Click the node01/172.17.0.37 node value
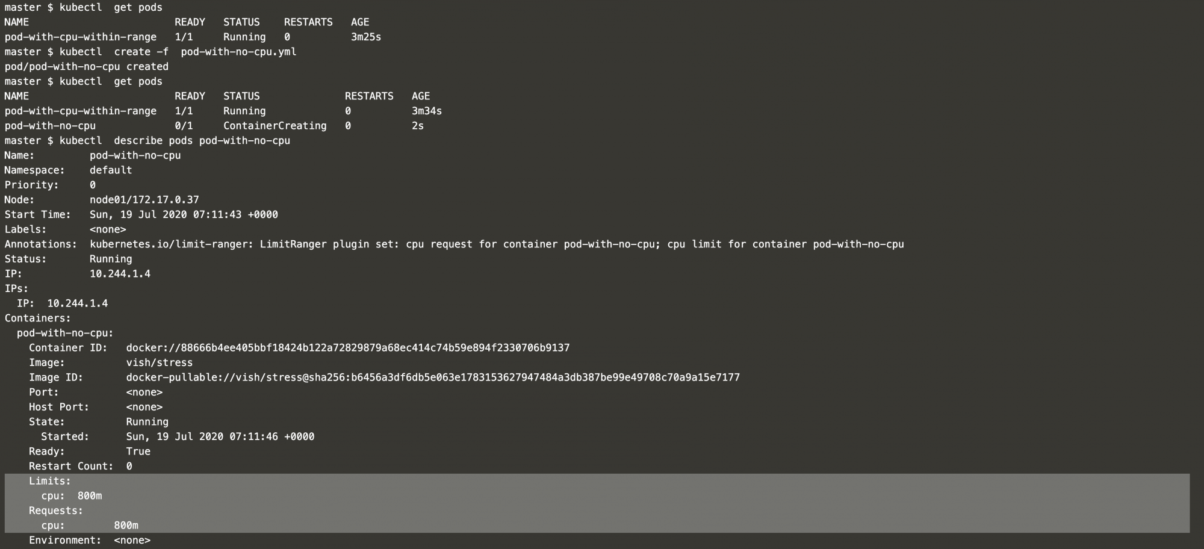1204x549 pixels. [144, 200]
